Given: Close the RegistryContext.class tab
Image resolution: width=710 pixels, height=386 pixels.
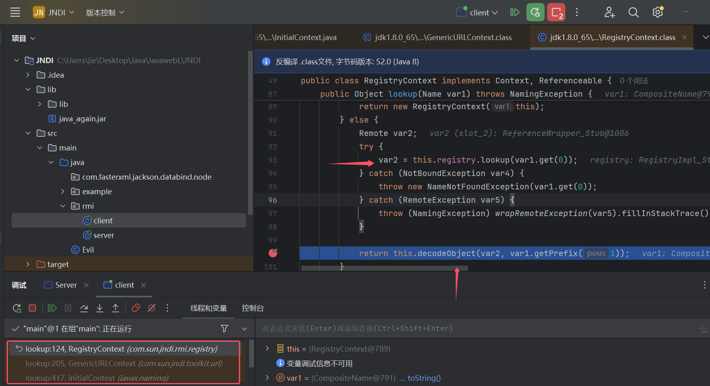Looking at the screenshot, I should point(684,37).
